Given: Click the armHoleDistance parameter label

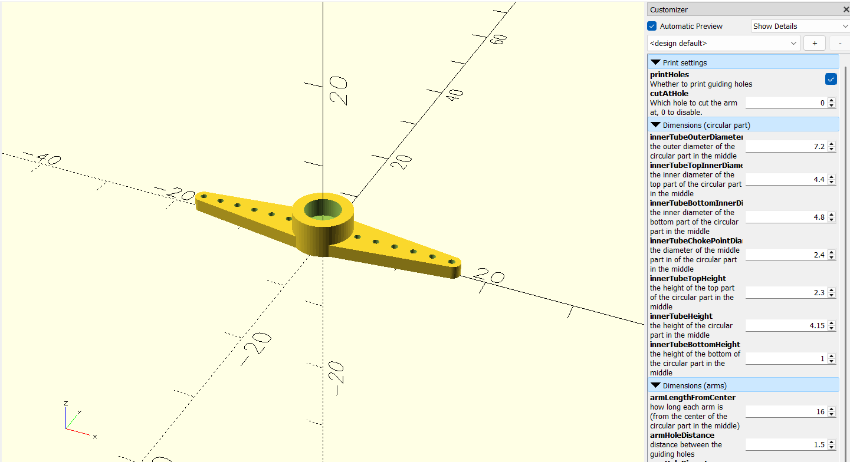Looking at the screenshot, I should pyautogui.click(x=682, y=435).
